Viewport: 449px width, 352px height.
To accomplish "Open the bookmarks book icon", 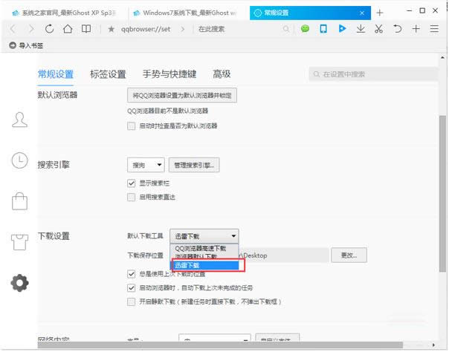I will pos(86,29).
